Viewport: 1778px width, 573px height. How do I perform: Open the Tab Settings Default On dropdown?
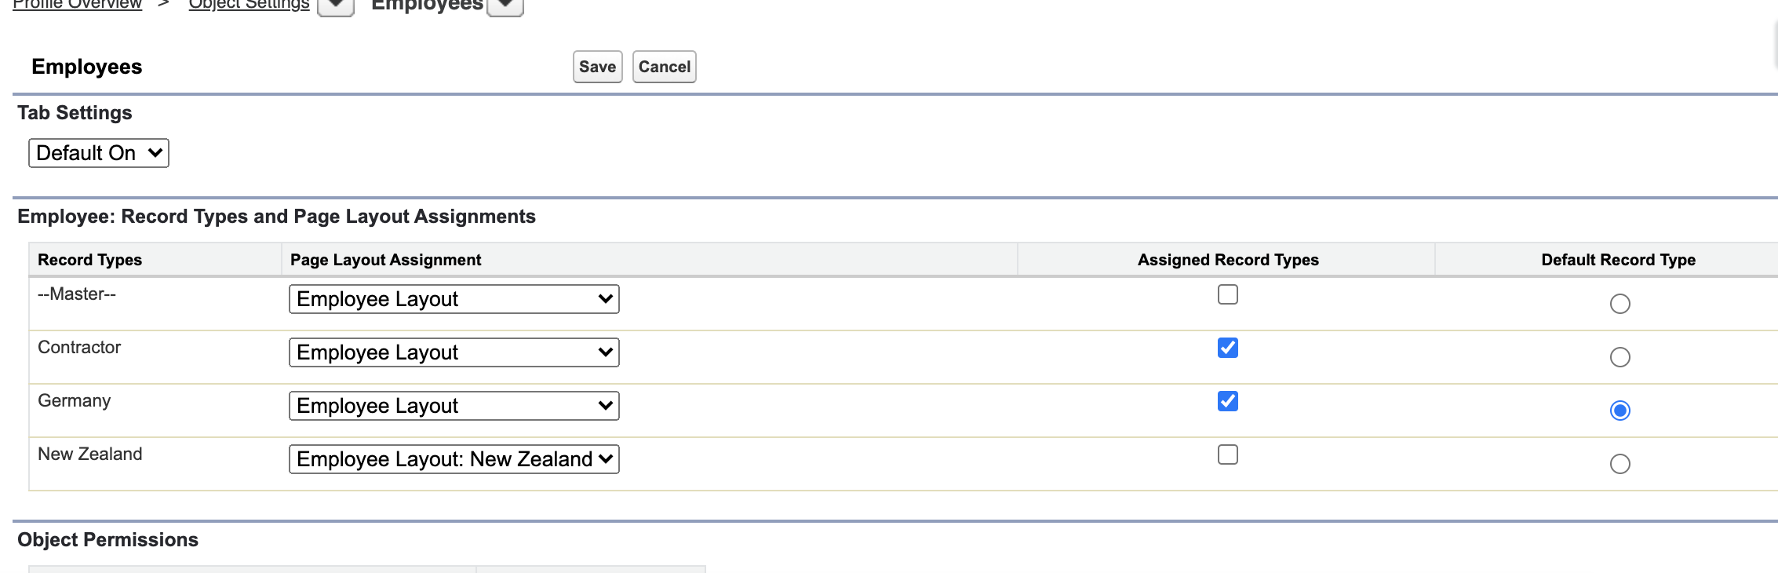tap(99, 153)
